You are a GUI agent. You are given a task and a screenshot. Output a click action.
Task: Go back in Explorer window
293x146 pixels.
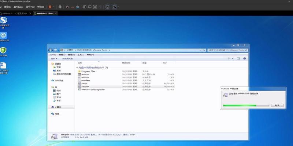50,50
